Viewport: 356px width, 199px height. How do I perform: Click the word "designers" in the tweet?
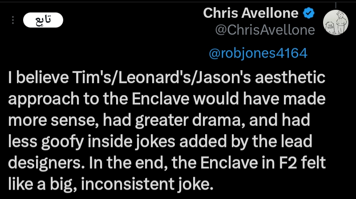pos(45,163)
